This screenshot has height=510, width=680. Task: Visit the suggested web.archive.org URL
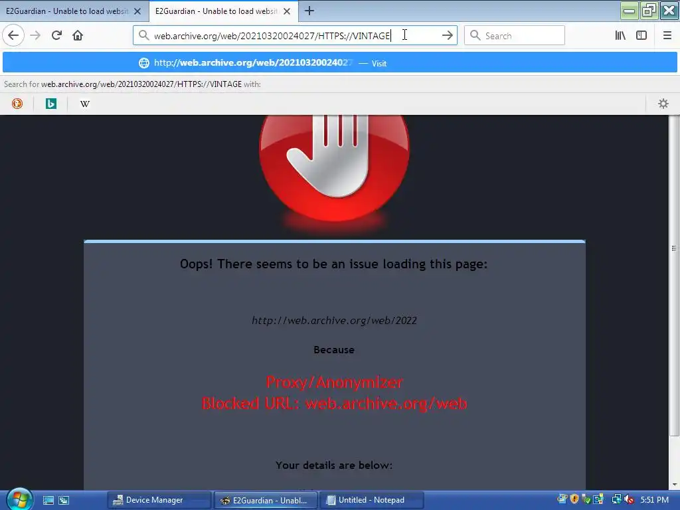[339, 63]
